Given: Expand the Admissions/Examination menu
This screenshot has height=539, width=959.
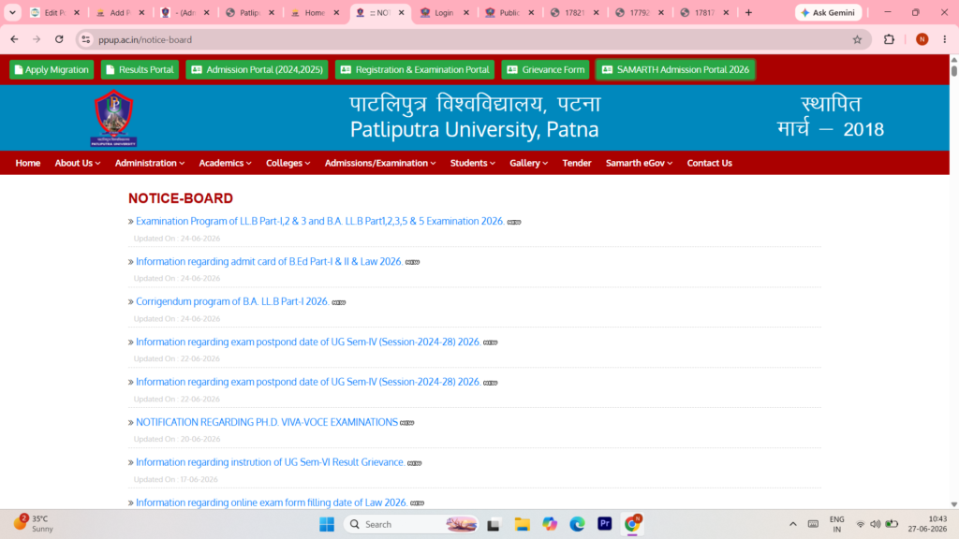Looking at the screenshot, I should (x=380, y=163).
